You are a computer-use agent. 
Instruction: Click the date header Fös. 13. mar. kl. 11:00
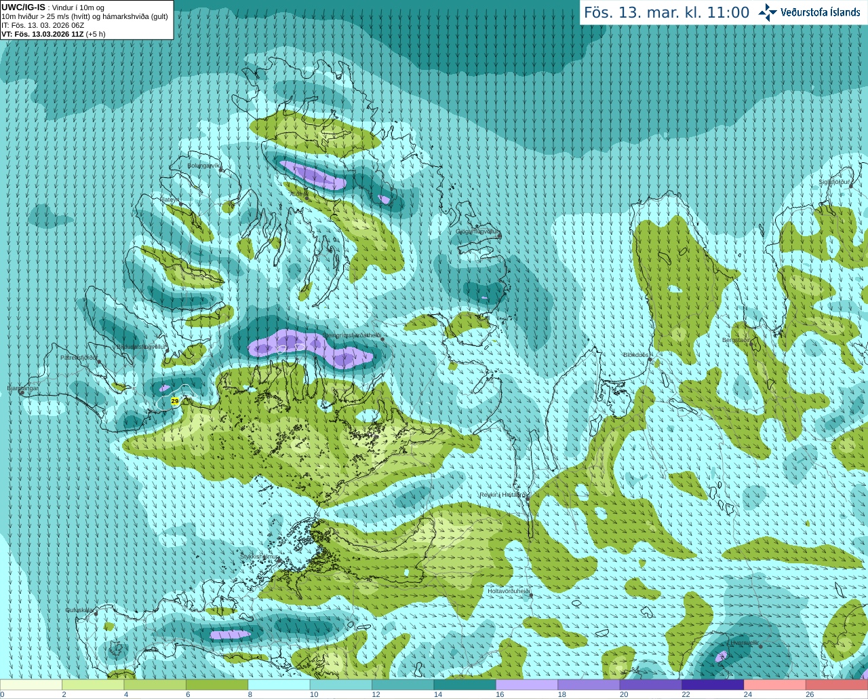pos(667,12)
